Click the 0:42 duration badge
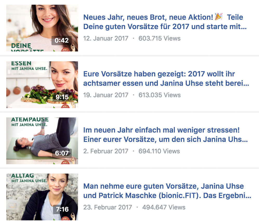 click(x=62, y=41)
